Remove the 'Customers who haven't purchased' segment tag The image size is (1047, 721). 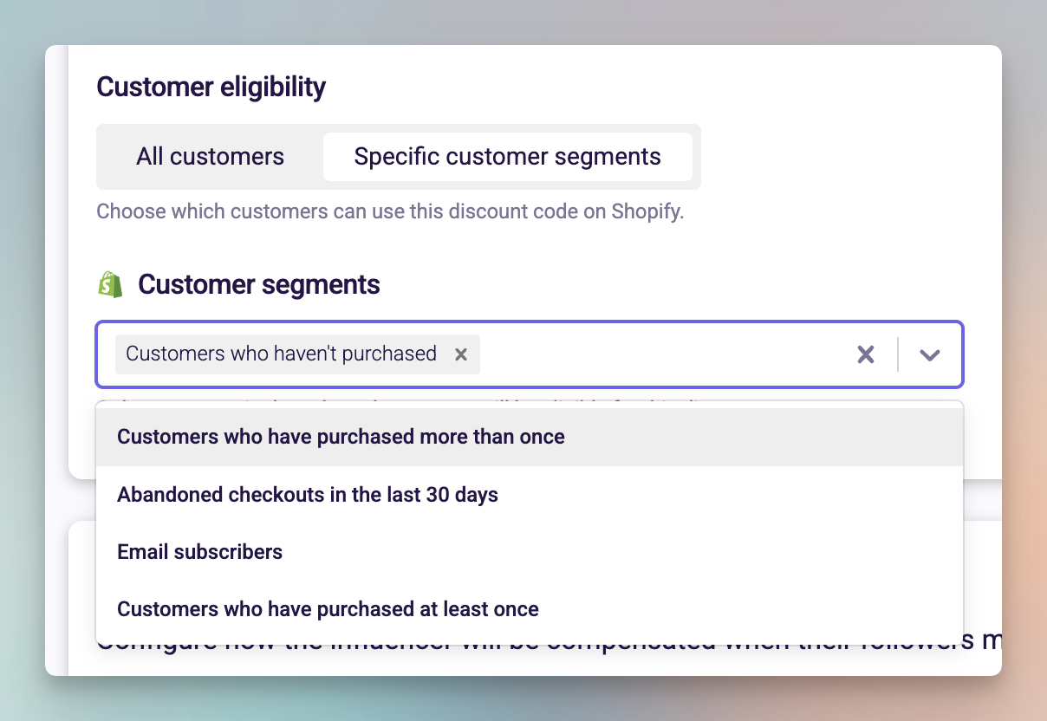(460, 354)
